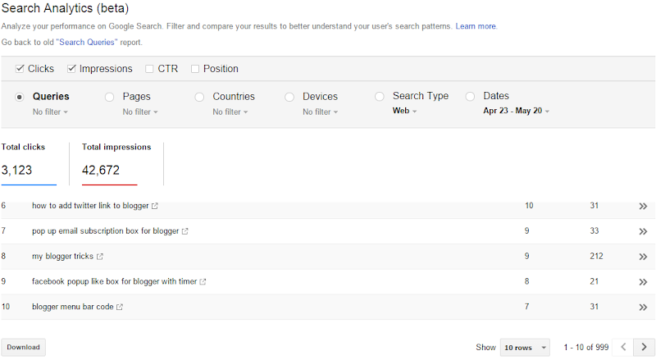This screenshot has width=656, height=360.
Task: Enable the CTR checkbox
Action: tap(149, 69)
